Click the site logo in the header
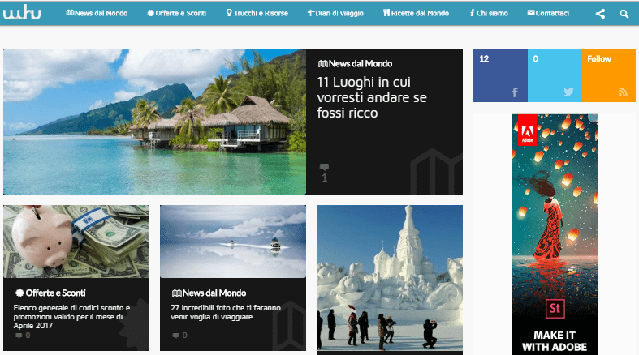The image size is (639, 355). click(x=22, y=13)
